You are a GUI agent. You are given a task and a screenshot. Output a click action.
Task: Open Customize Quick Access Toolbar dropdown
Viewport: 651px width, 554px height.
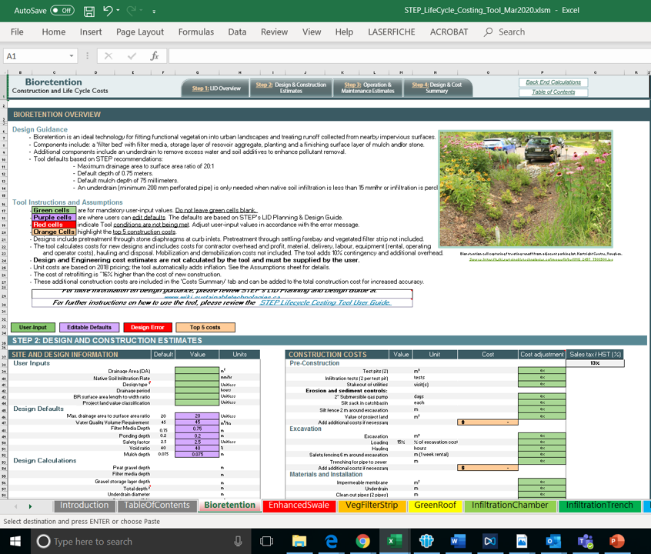(154, 12)
